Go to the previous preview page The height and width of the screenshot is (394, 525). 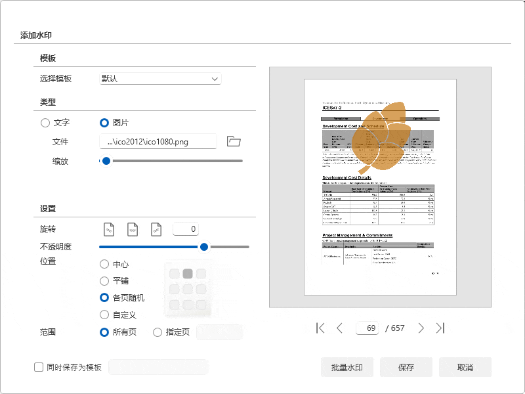(x=340, y=328)
